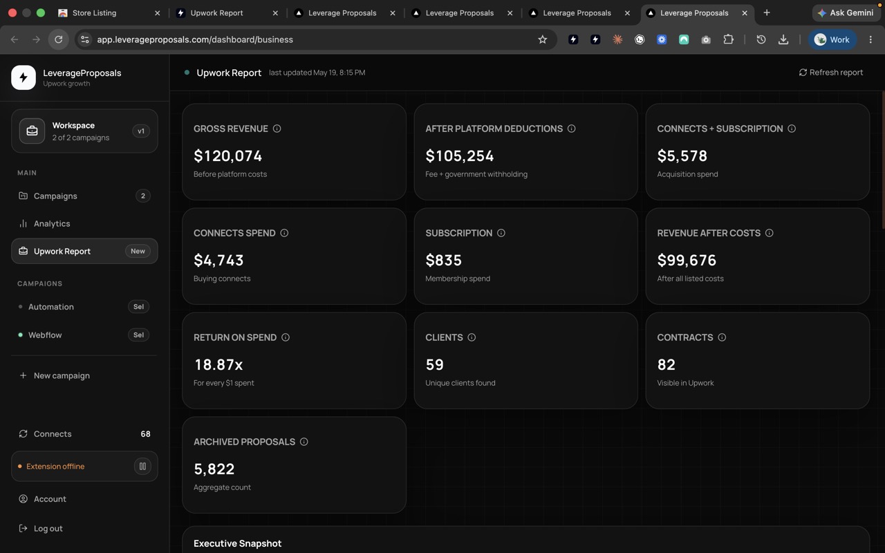Open the Chrome extensions puzzle icon

(728, 39)
